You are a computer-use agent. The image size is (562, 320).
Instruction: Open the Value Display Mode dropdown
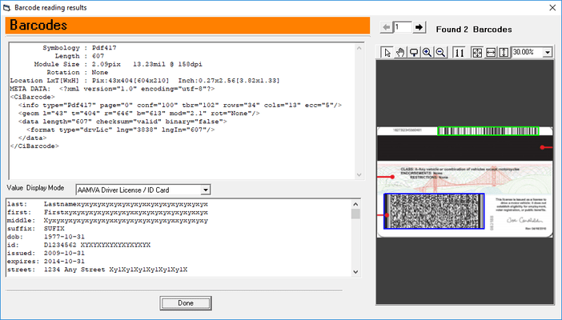(x=206, y=190)
